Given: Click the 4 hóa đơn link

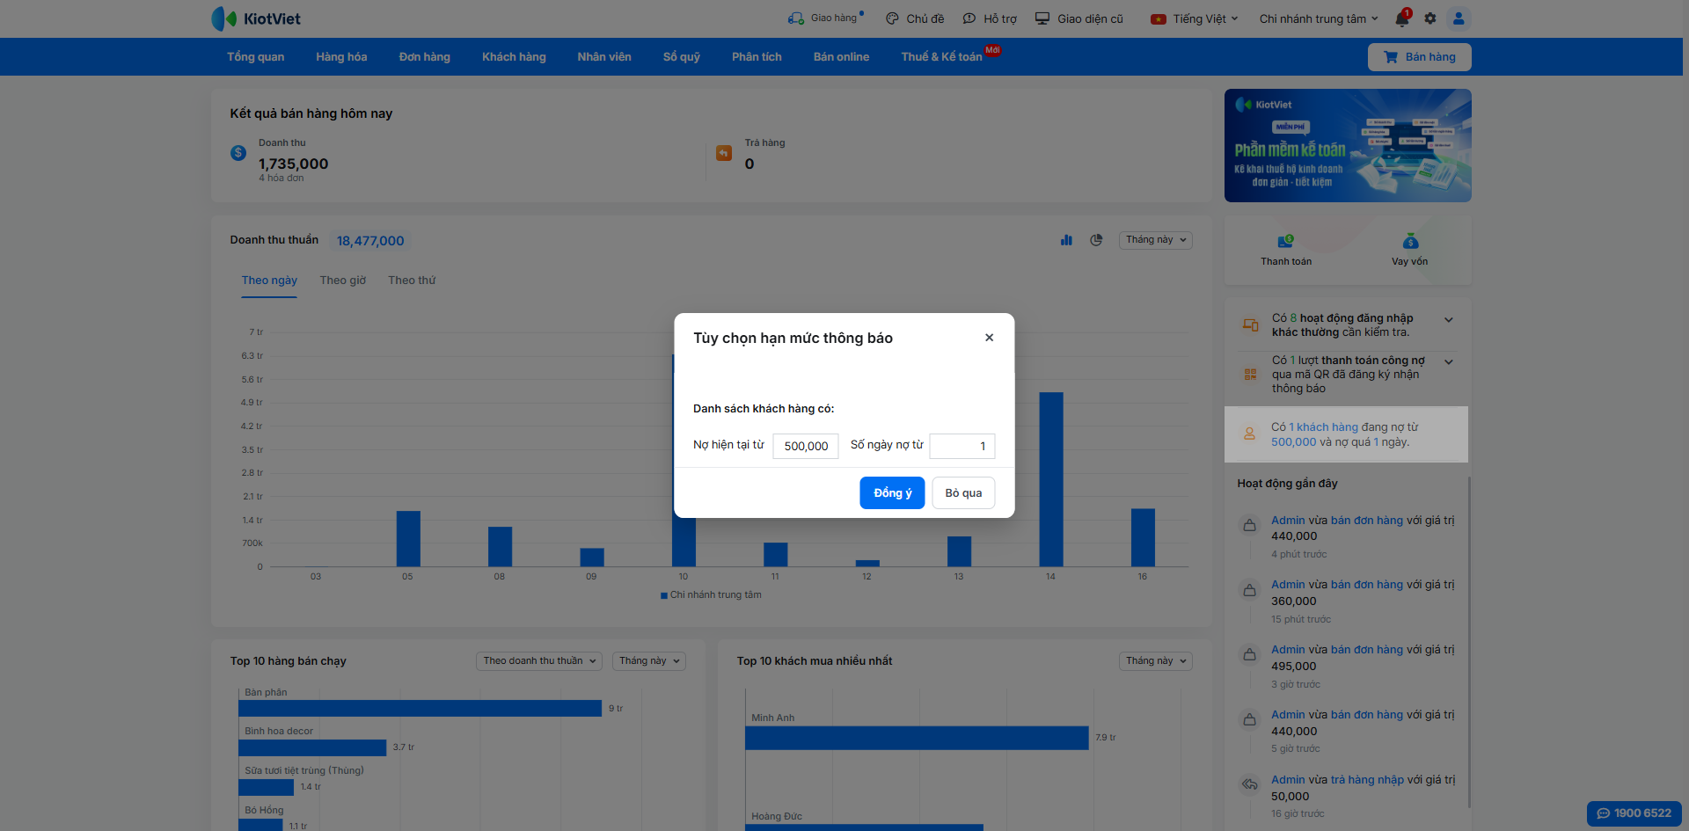Looking at the screenshot, I should 281,178.
